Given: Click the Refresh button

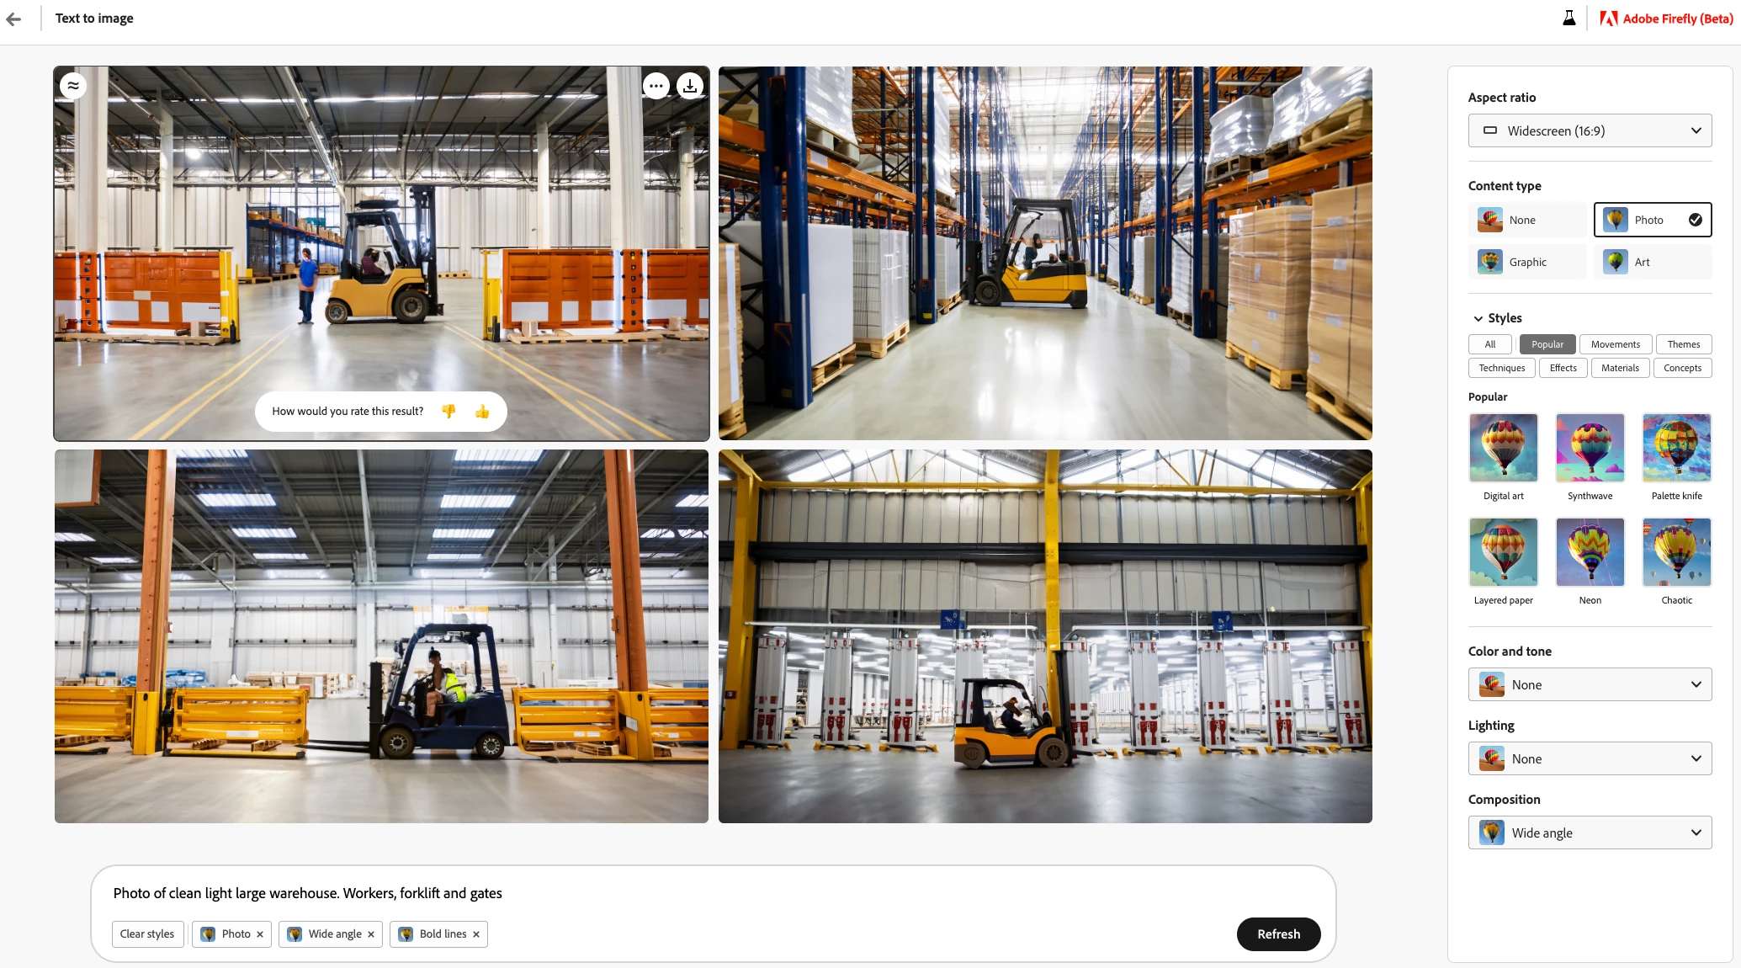Looking at the screenshot, I should (x=1278, y=934).
